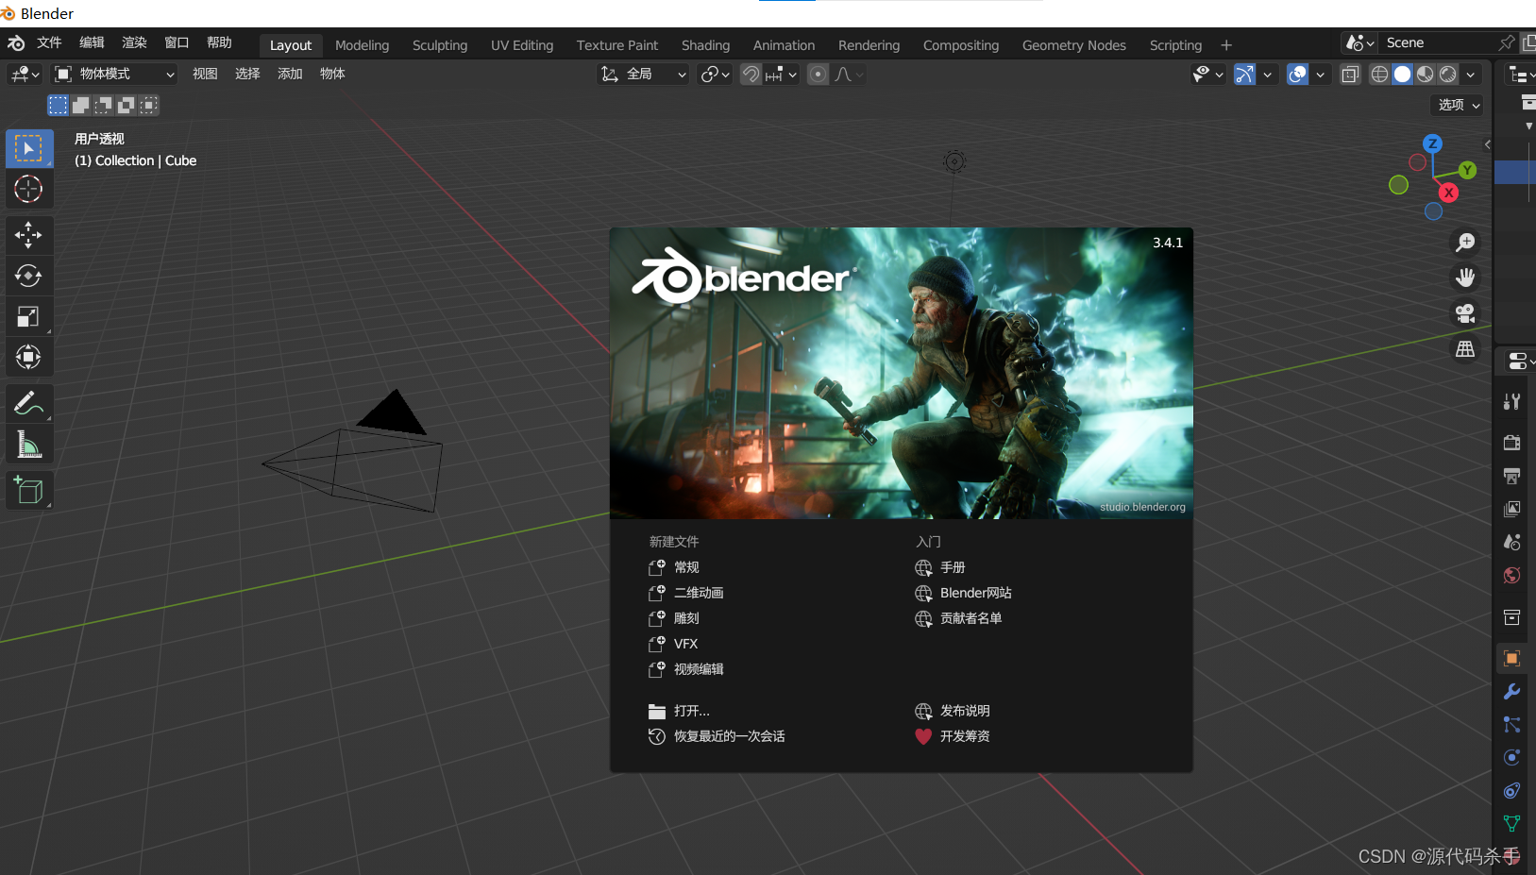Enable solid viewport shading
Viewport: 1536px width, 875px height.
tap(1402, 75)
